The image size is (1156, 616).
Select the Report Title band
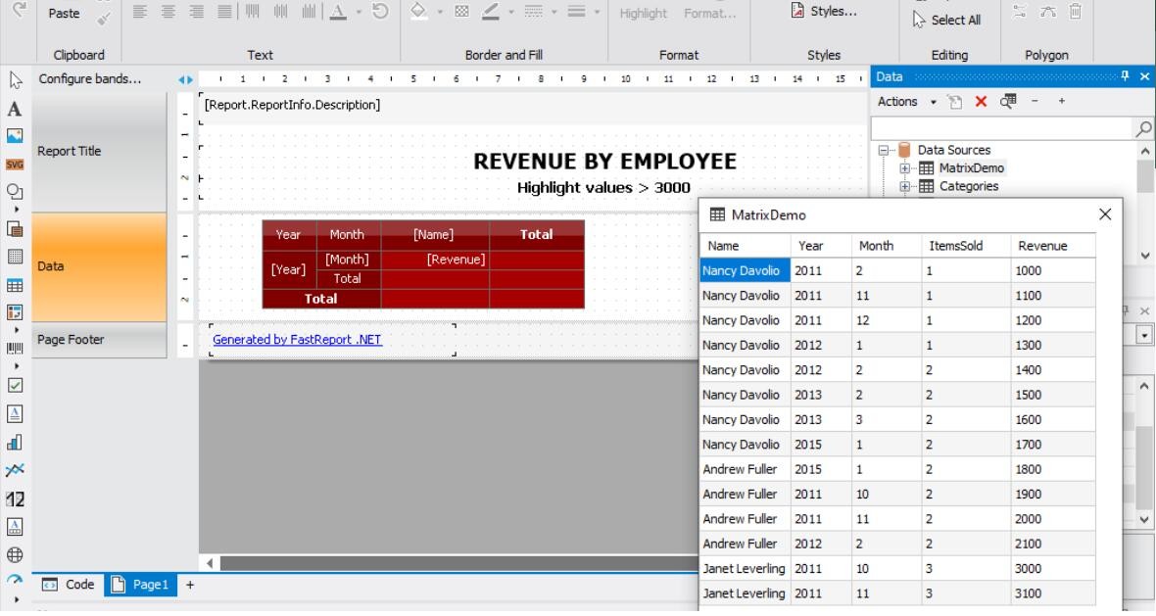click(x=99, y=153)
